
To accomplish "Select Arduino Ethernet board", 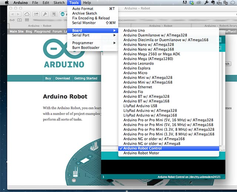I will (169, 87).
